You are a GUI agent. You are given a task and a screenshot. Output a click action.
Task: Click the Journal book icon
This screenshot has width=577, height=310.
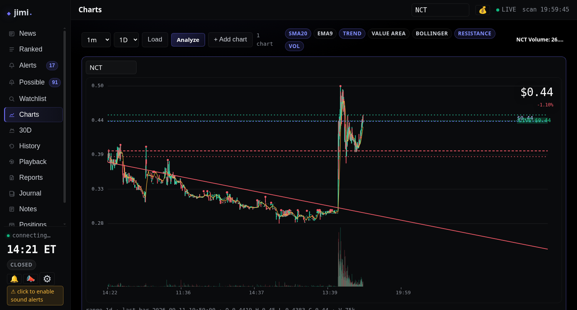click(x=12, y=194)
